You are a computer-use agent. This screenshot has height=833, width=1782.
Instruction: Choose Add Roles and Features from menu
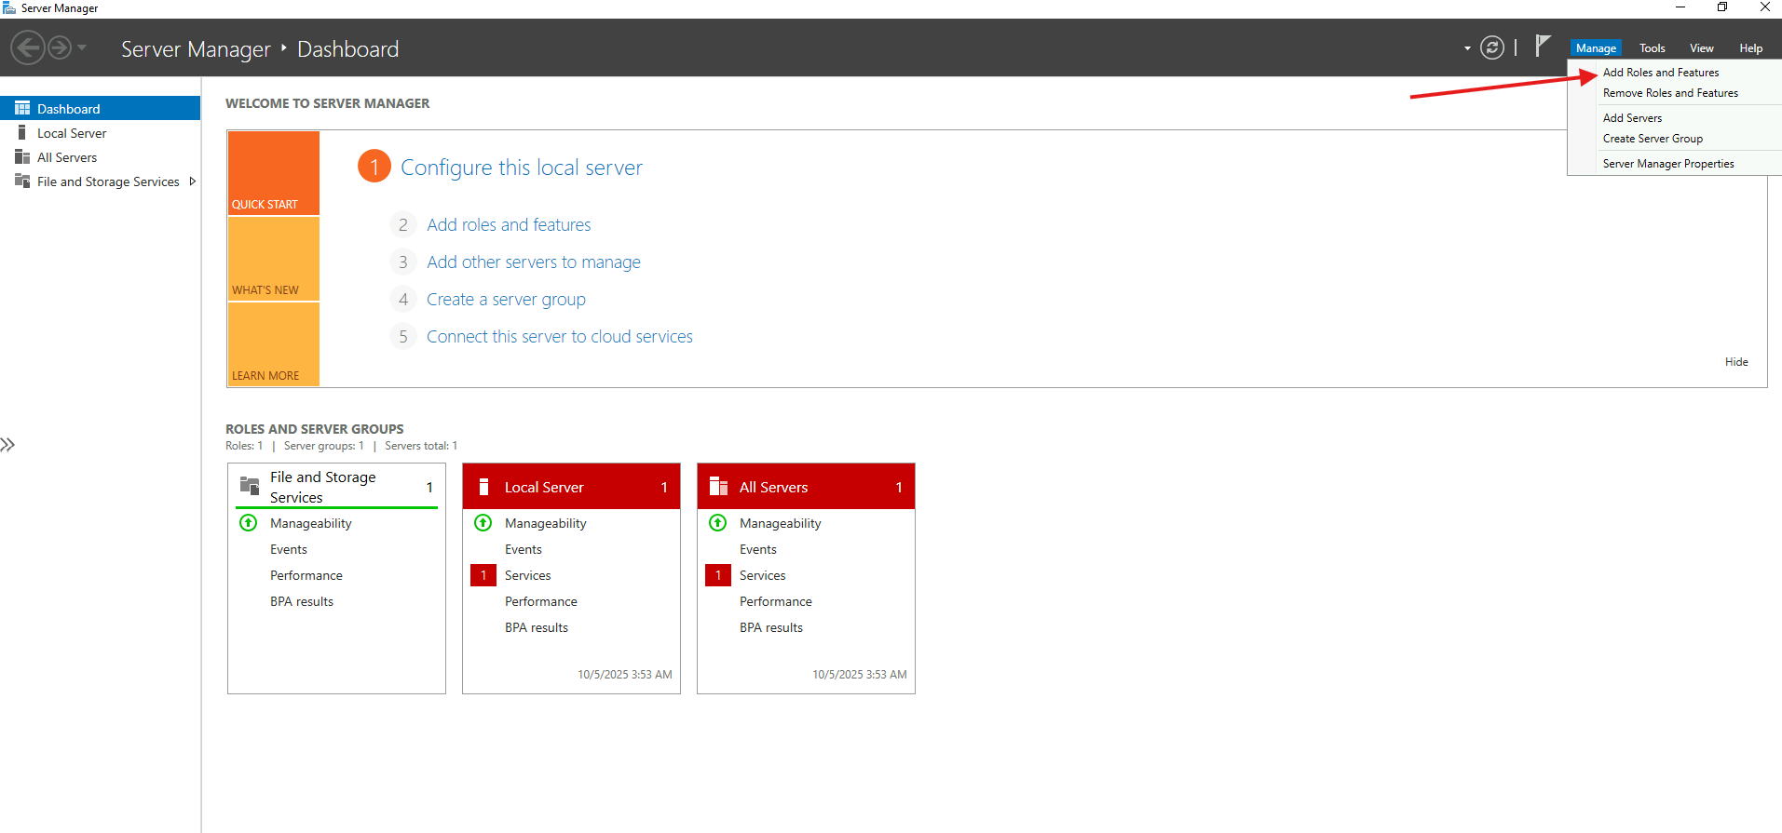pos(1661,73)
